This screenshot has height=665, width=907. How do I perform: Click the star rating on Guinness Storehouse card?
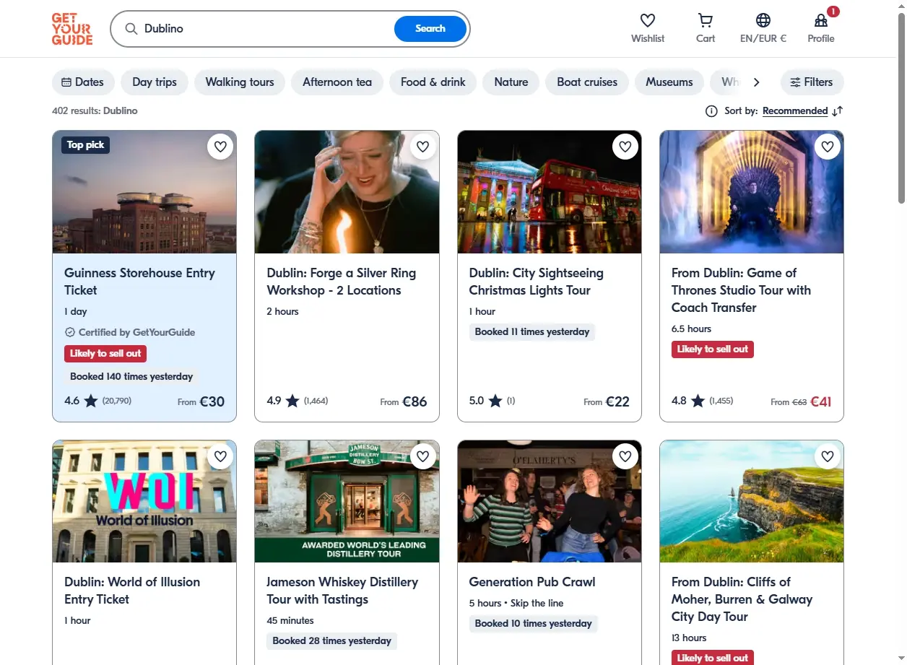[90, 401]
